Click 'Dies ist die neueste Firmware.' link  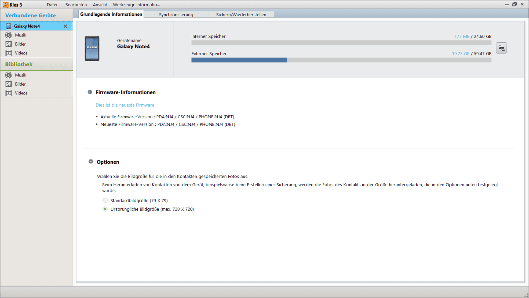(x=125, y=105)
